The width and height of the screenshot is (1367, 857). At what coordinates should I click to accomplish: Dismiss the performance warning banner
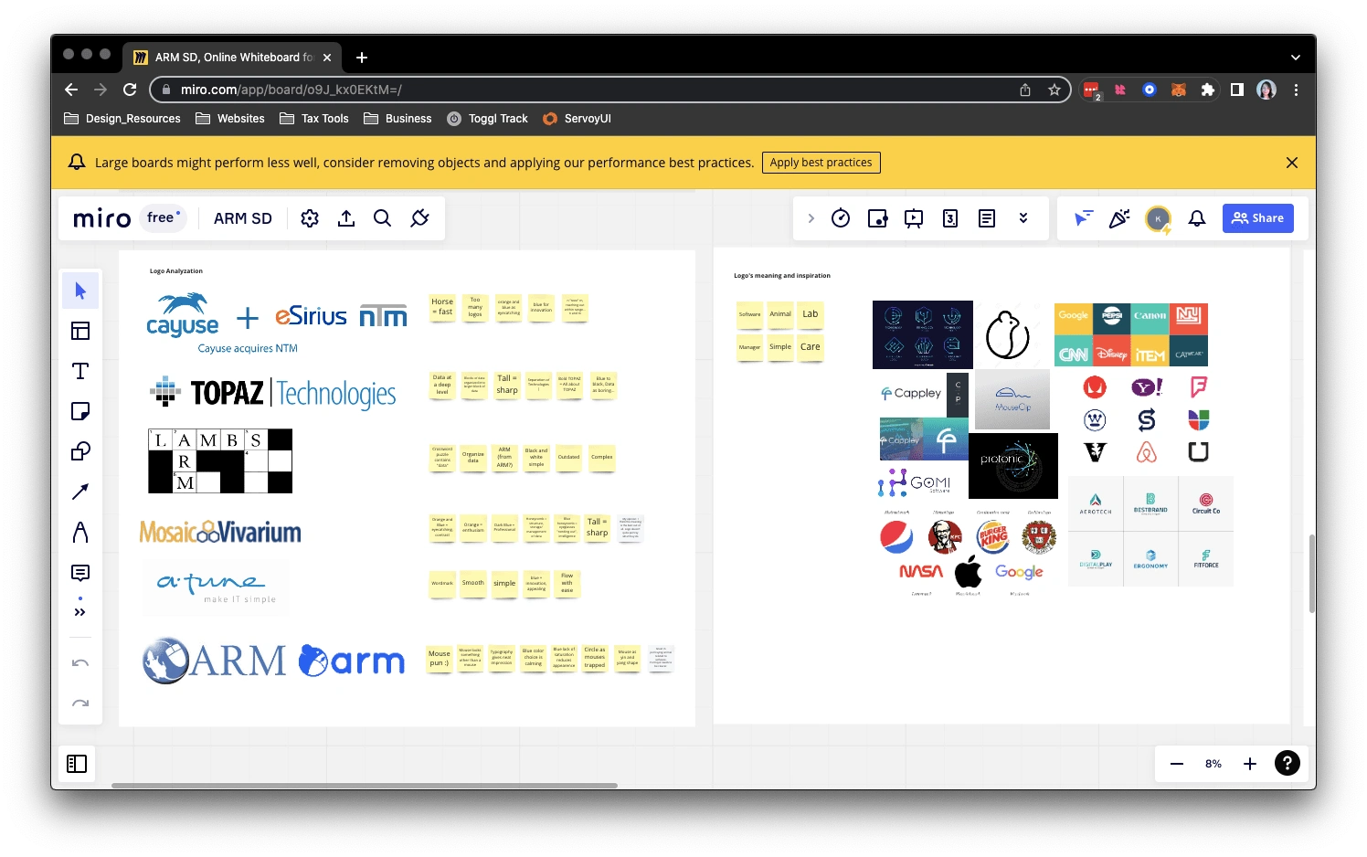(x=1292, y=163)
